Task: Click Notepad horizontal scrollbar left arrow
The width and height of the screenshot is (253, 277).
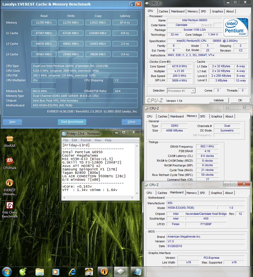Action: click(x=64, y=198)
